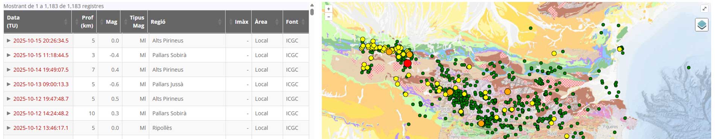Click the magnitude 0.4 cell

(110, 69)
